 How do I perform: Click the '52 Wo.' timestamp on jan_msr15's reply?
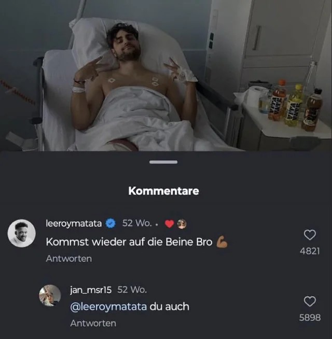[132, 289]
